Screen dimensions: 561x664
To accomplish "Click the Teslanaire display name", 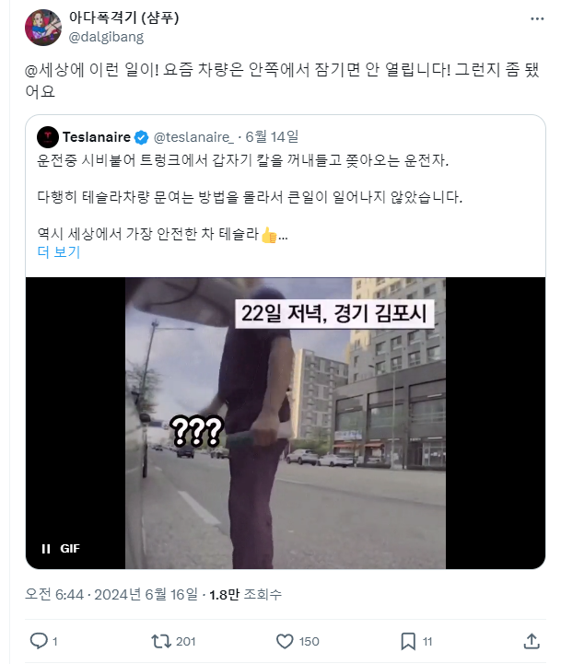I will point(97,137).
